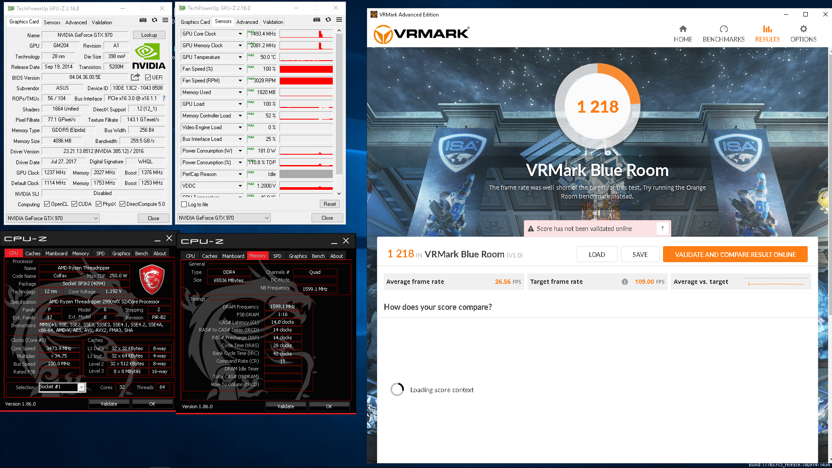This screenshot has width=832, height=468.
Task: Open the Caches tab in left CPU-Z
Action: tap(32, 253)
